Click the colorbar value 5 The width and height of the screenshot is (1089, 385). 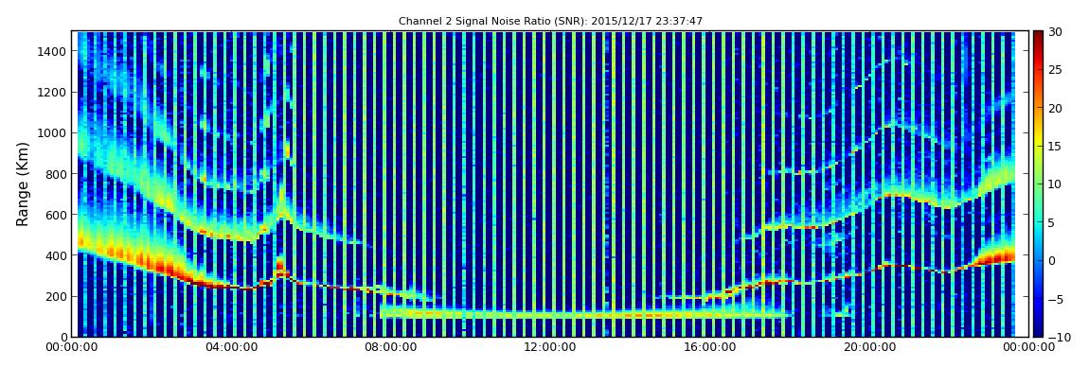tap(1051, 222)
